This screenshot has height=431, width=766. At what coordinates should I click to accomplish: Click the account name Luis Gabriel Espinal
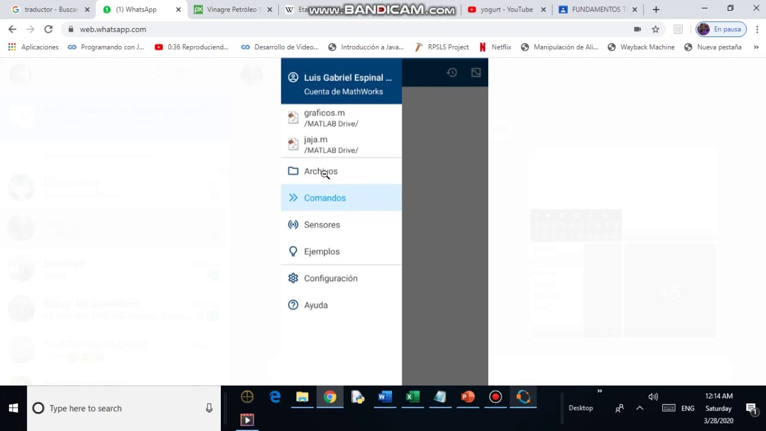point(348,78)
